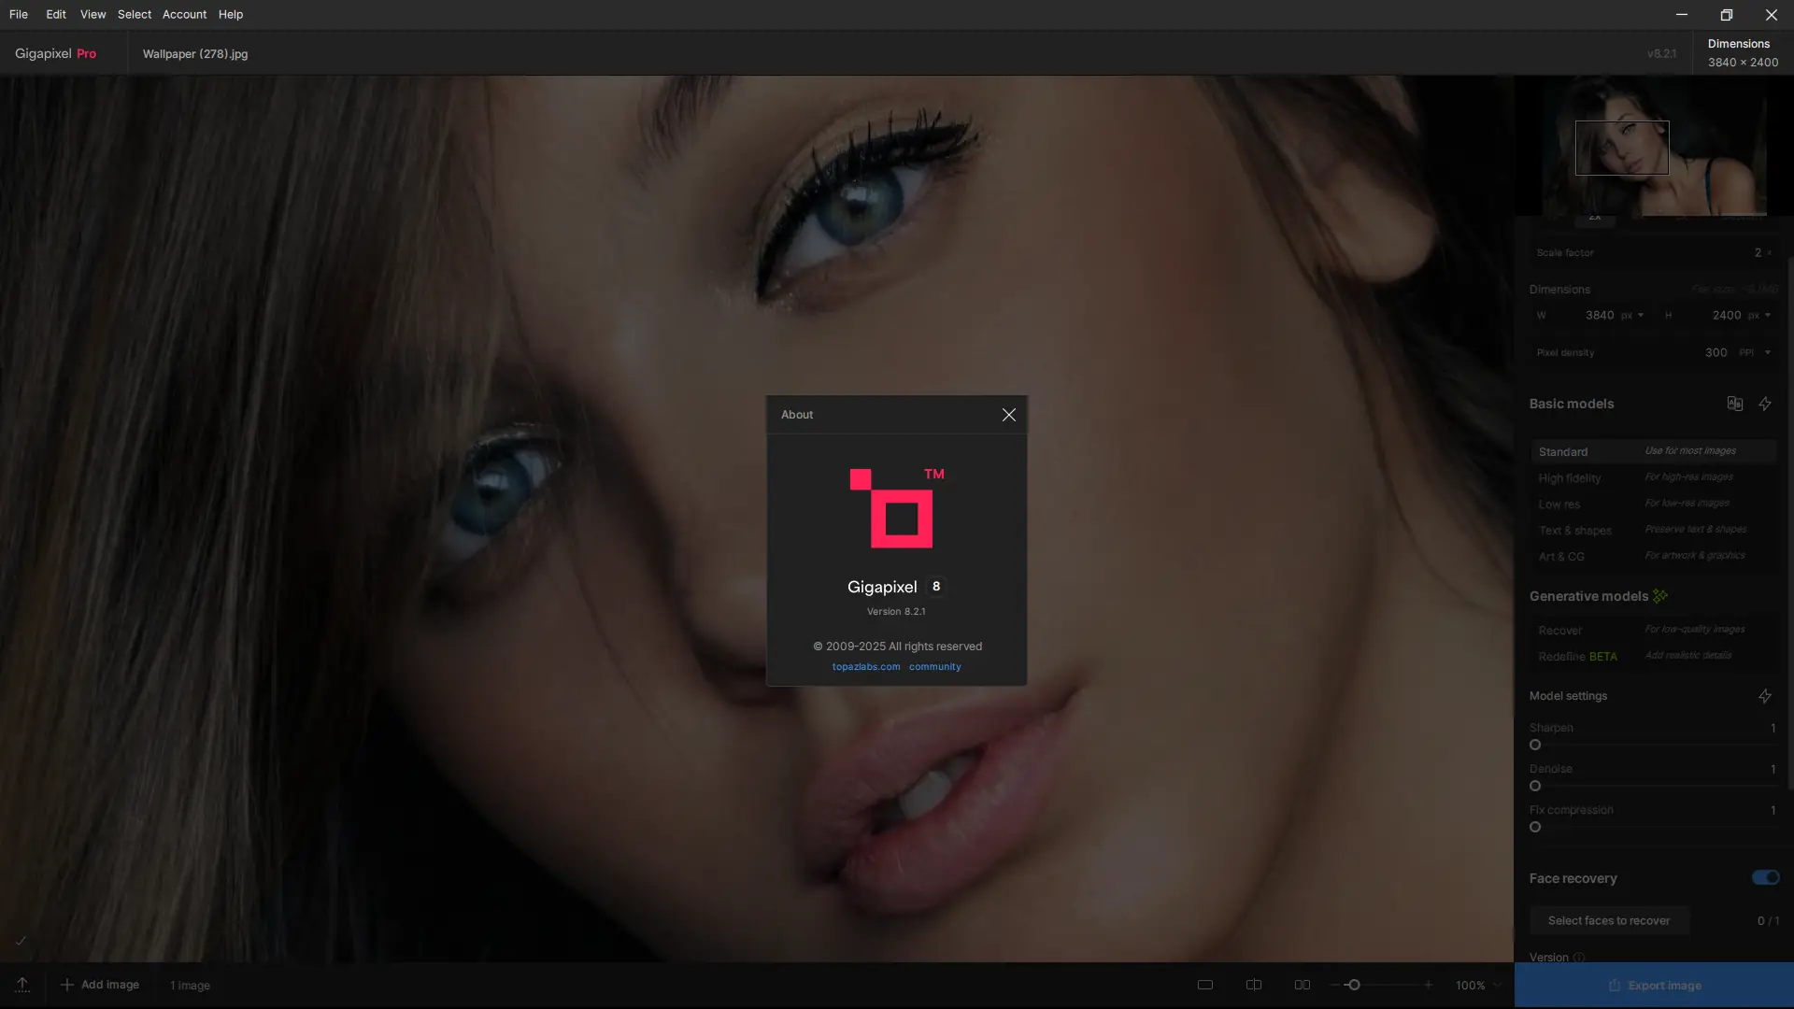Click the lightning icon next to Model settings
Image resolution: width=1794 pixels, height=1009 pixels.
click(1765, 696)
